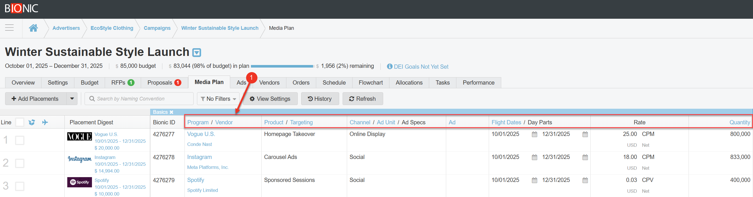Open the No Filters dropdown
This screenshot has height=197, width=753.
pyautogui.click(x=218, y=99)
